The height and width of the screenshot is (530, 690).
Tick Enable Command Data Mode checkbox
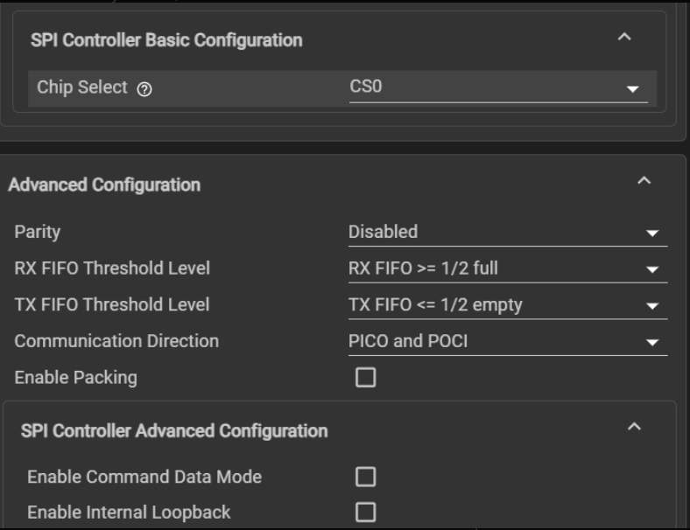pos(365,477)
